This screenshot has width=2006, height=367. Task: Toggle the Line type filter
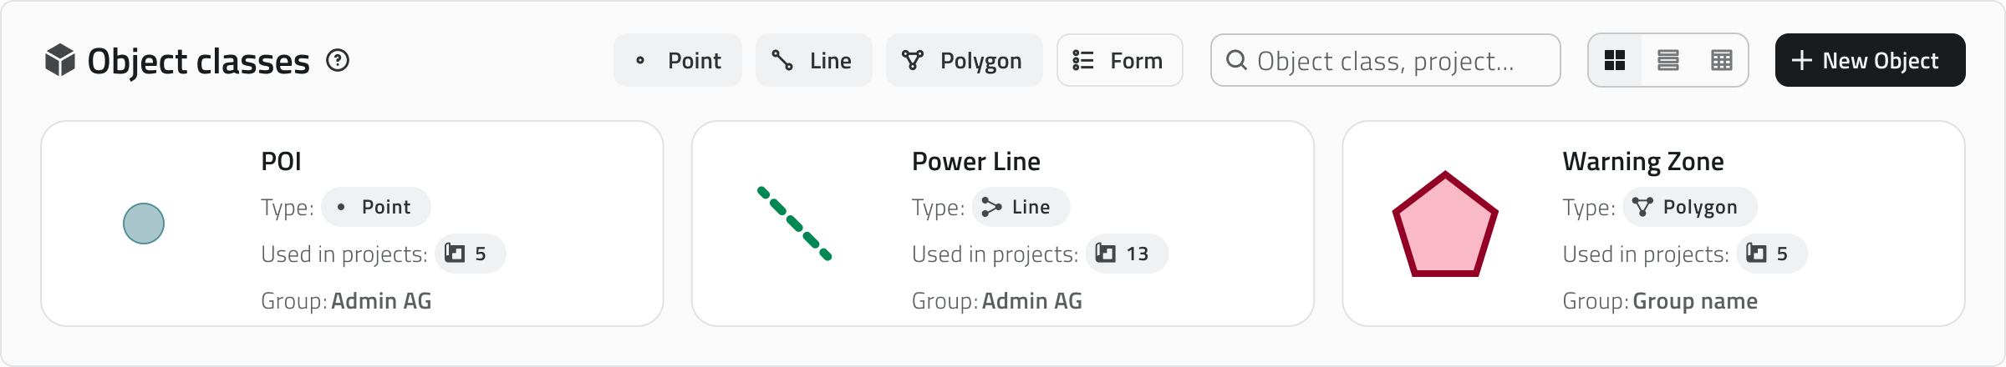coord(813,60)
